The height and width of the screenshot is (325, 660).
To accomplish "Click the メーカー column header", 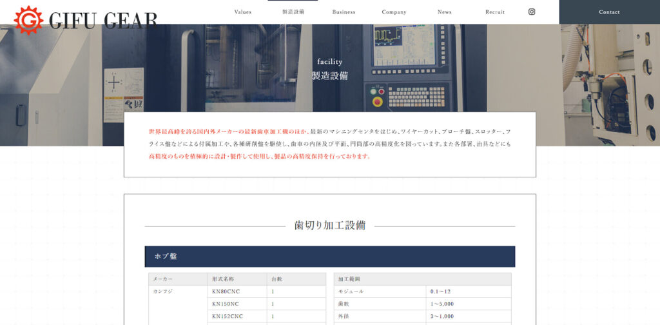I will click(x=162, y=279).
